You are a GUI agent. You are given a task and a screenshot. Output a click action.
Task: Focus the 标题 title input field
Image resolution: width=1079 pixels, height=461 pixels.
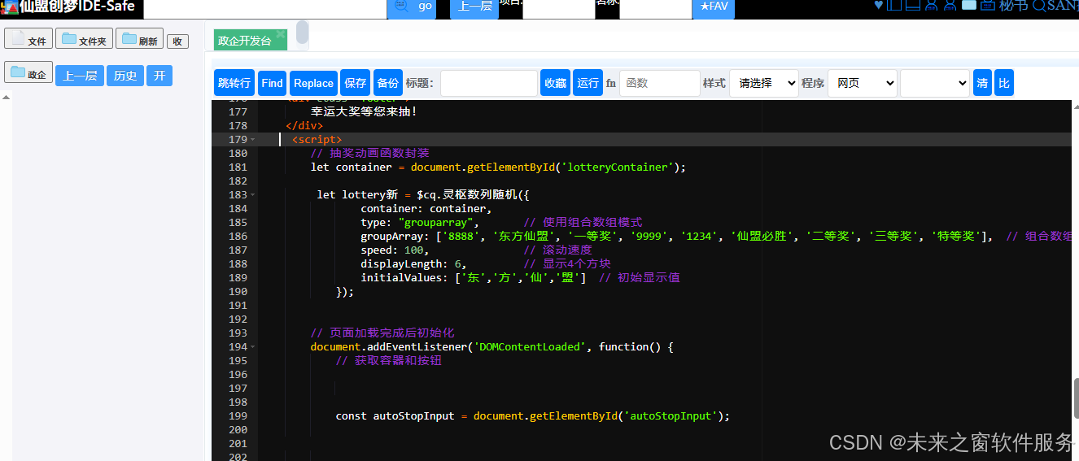pos(489,83)
